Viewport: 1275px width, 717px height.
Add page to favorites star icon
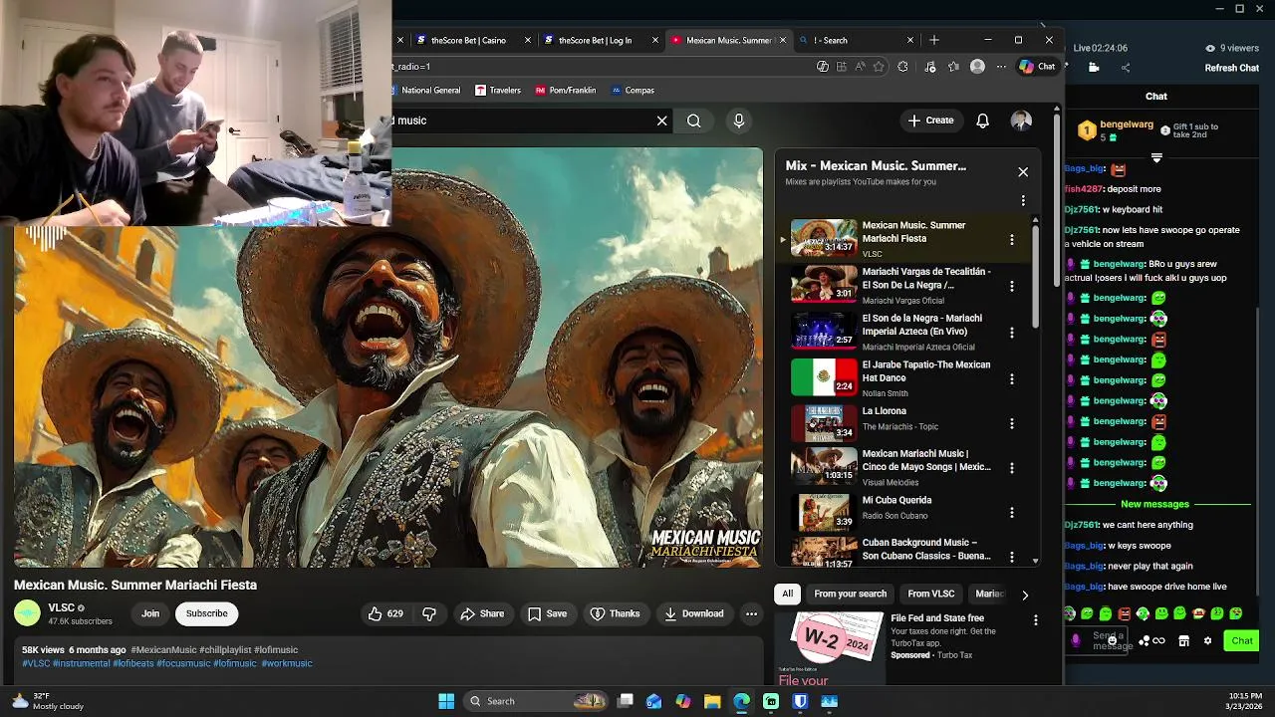(879, 67)
